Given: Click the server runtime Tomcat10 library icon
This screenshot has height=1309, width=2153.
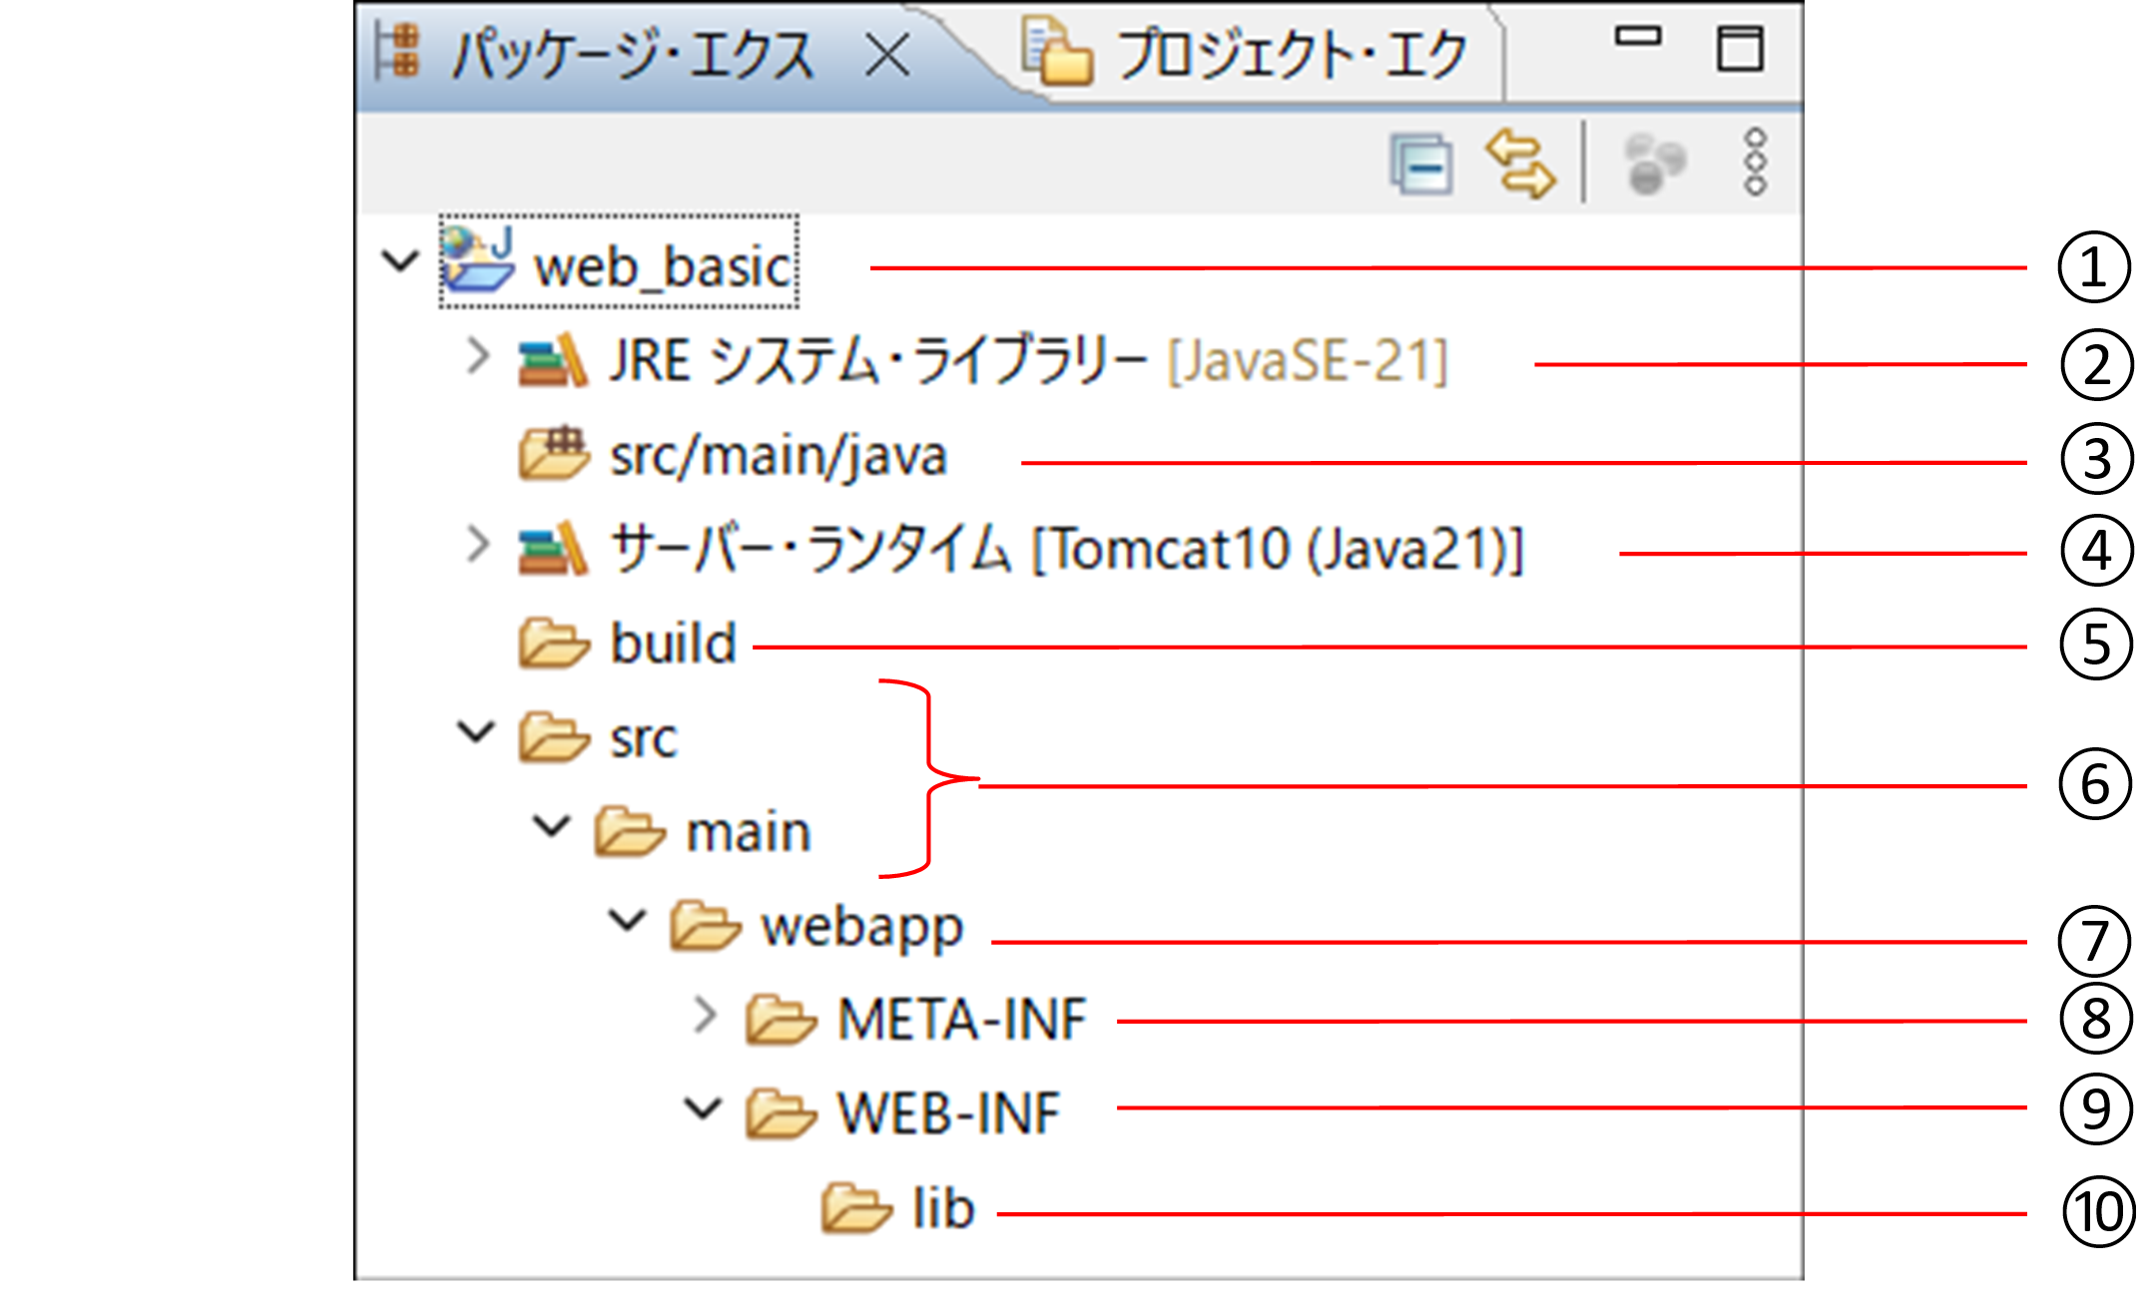Looking at the screenshot, I should [x=552, y=549].
